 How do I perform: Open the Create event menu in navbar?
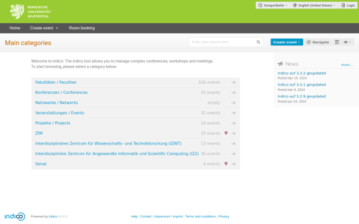click(x=44, y=28)
